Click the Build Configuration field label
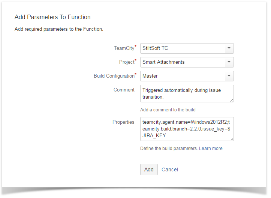Screen dimensions: 271x198 pyautogui.click(x=114, y=76)
